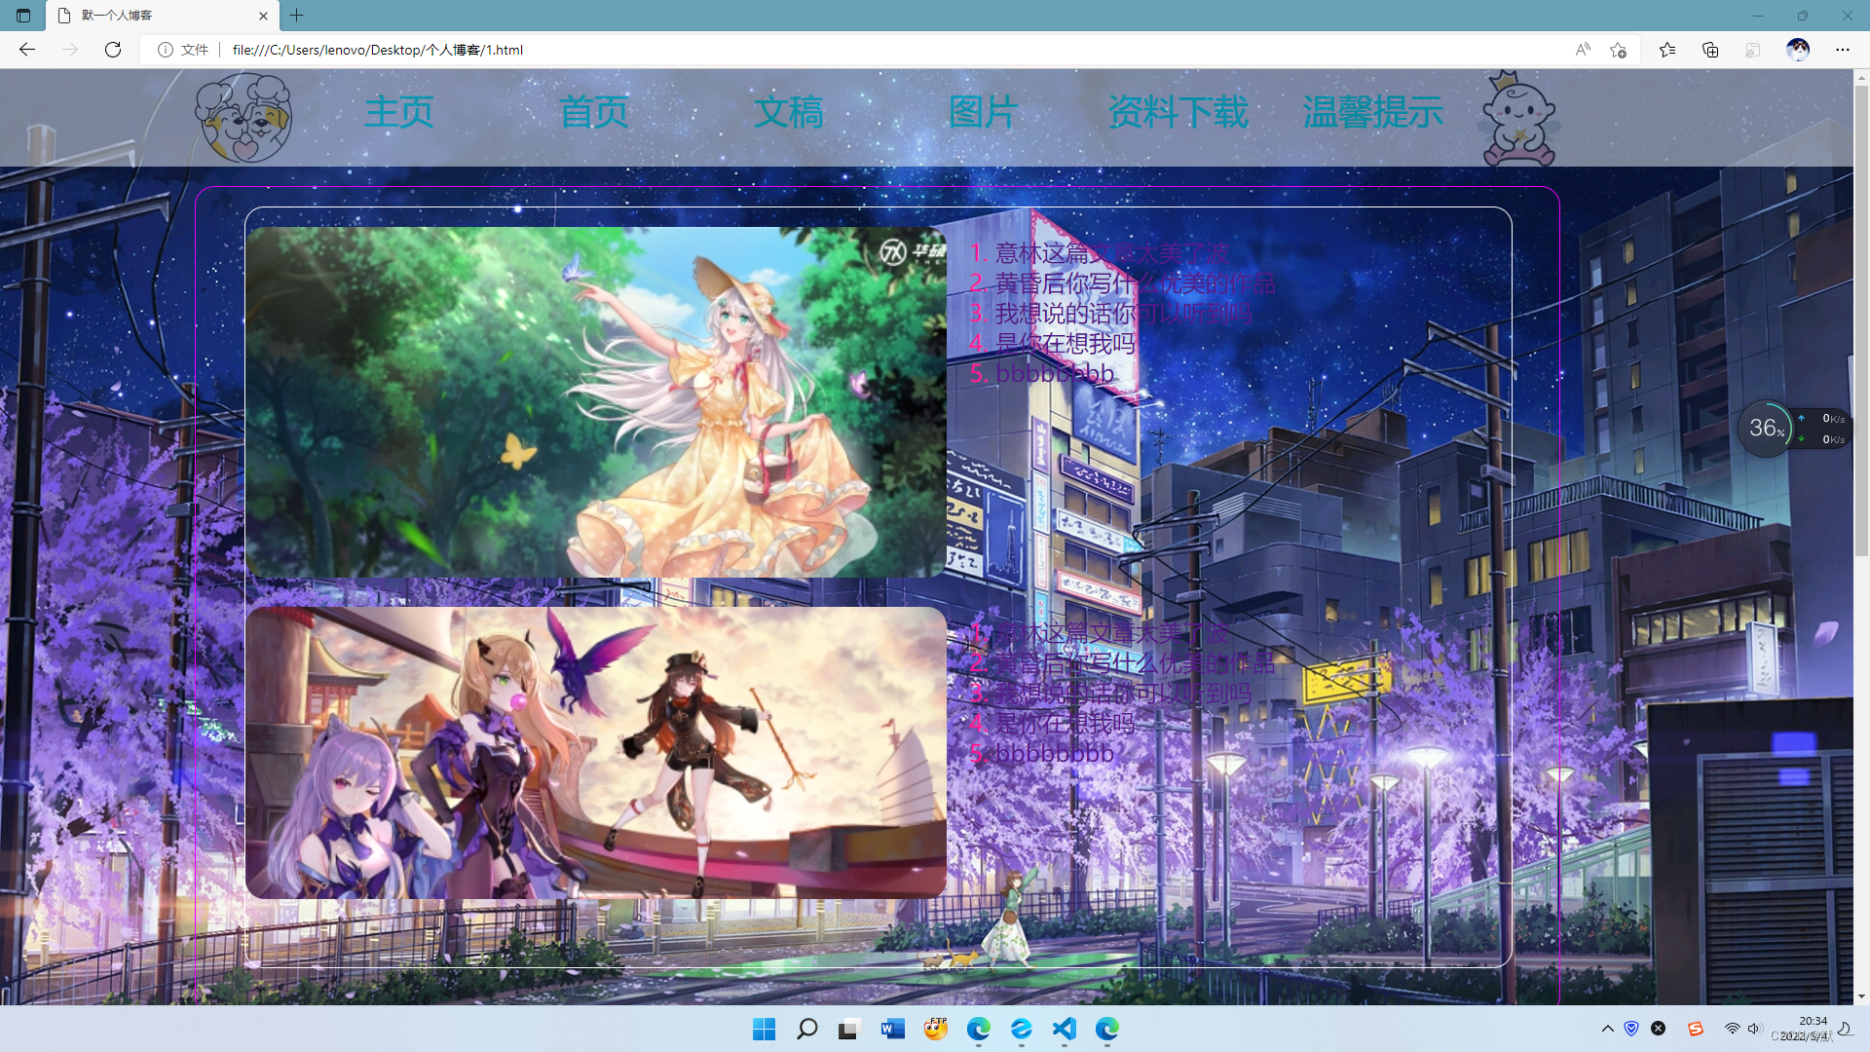
Task: Open Task View on taskbar
Action: [x=849, y=1029]
